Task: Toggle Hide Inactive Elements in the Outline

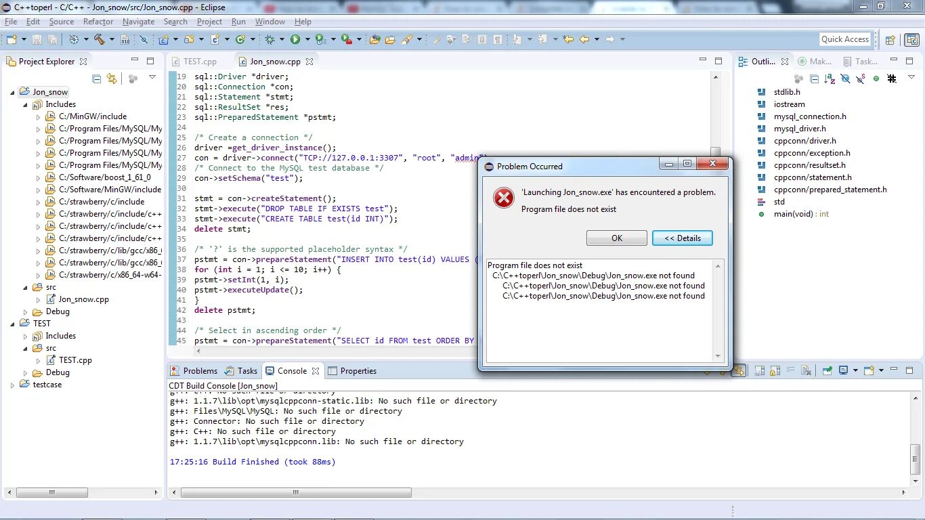Action: tap(892, 79)
